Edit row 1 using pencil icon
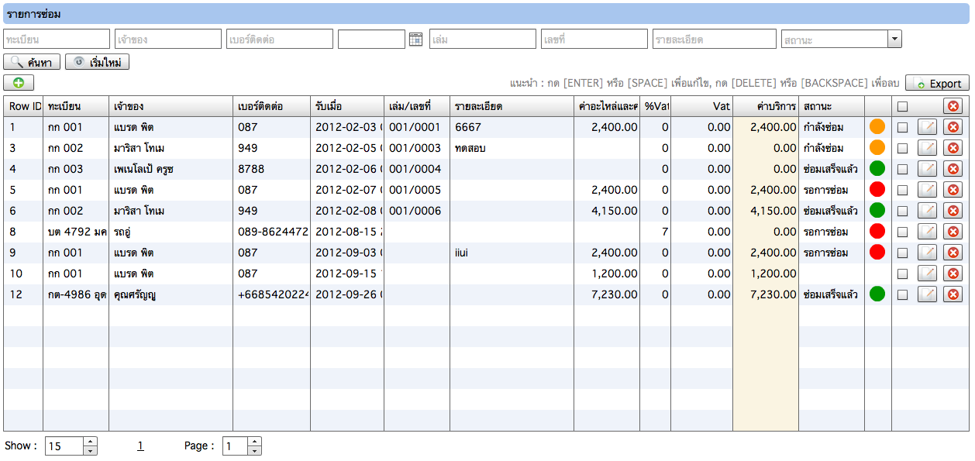Image resolution: width=975 pixels, height=461 pixels. click(927, 127)
